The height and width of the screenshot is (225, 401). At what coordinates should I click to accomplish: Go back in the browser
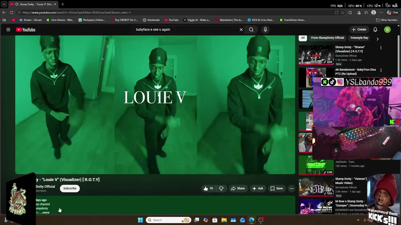[x=4, y=12]
